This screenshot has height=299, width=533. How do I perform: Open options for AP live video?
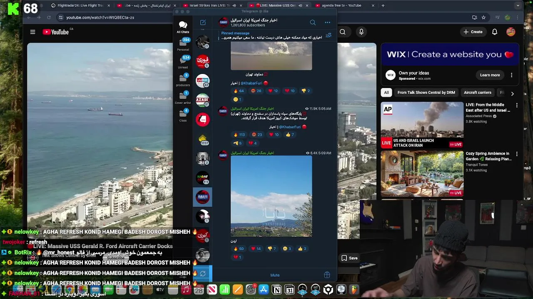pos(517,105)
